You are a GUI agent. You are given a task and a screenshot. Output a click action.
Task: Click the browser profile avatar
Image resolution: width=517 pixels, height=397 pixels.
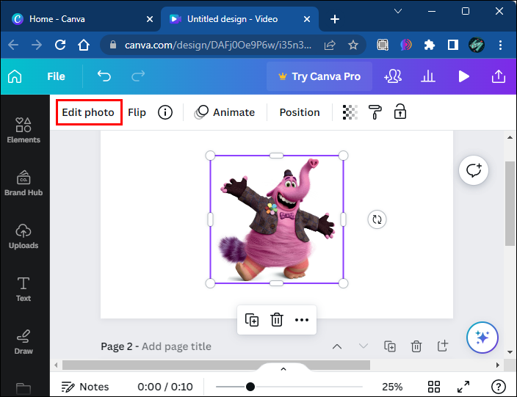click(477, 45)
